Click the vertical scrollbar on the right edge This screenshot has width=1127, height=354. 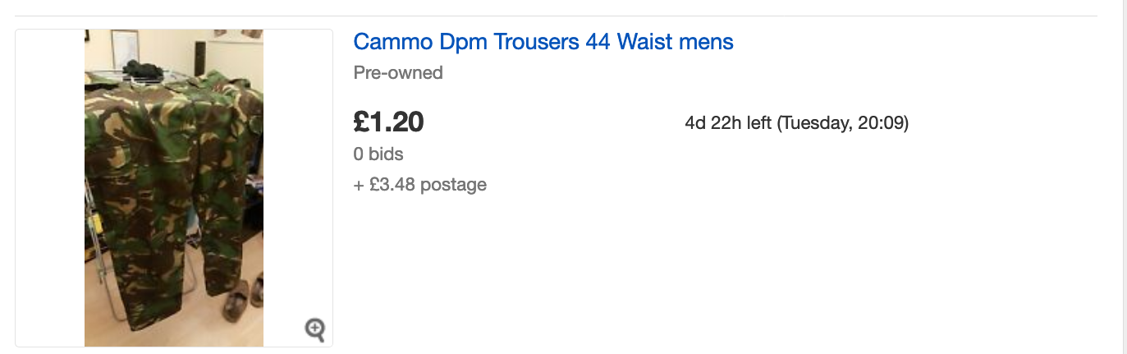click(x=1124, y=177)
